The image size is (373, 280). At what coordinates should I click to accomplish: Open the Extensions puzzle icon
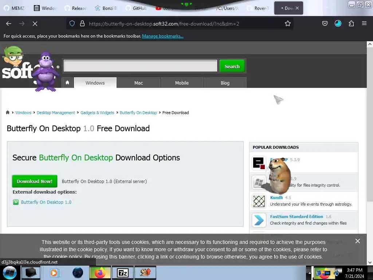351,23
